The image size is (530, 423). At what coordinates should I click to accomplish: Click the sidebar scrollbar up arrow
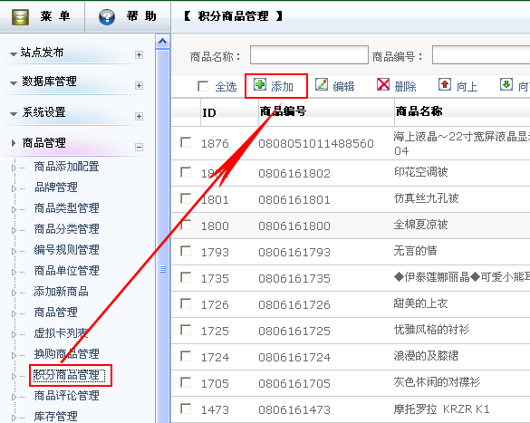[163, 42]
